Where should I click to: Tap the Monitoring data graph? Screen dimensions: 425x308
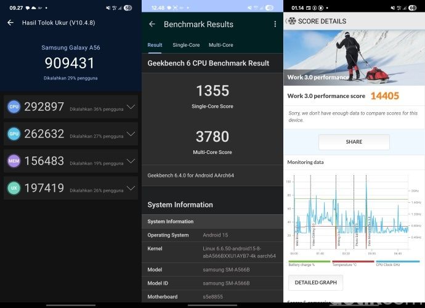point(354,213)
